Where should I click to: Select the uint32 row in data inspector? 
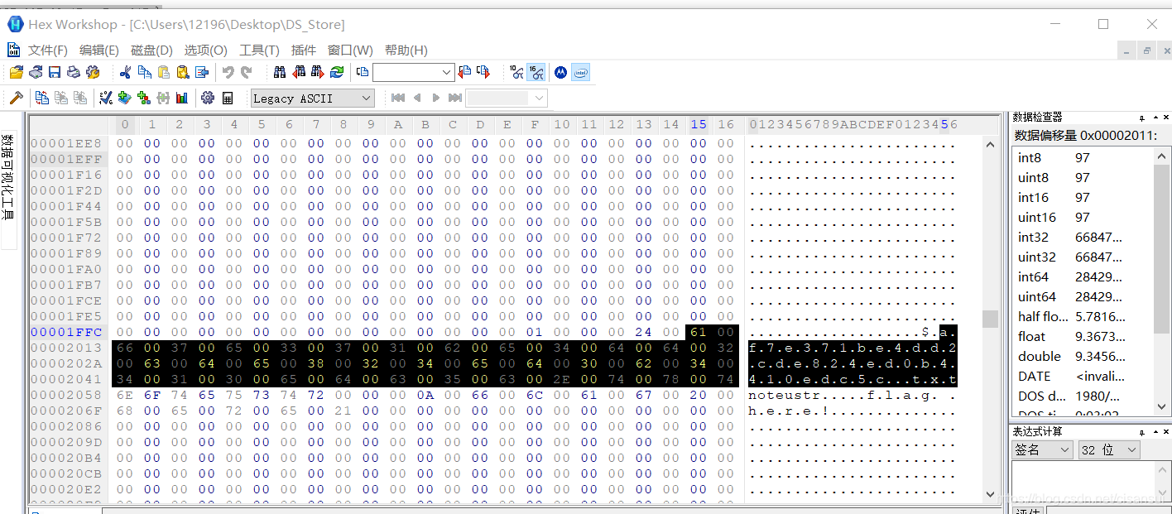(1083, 257)
